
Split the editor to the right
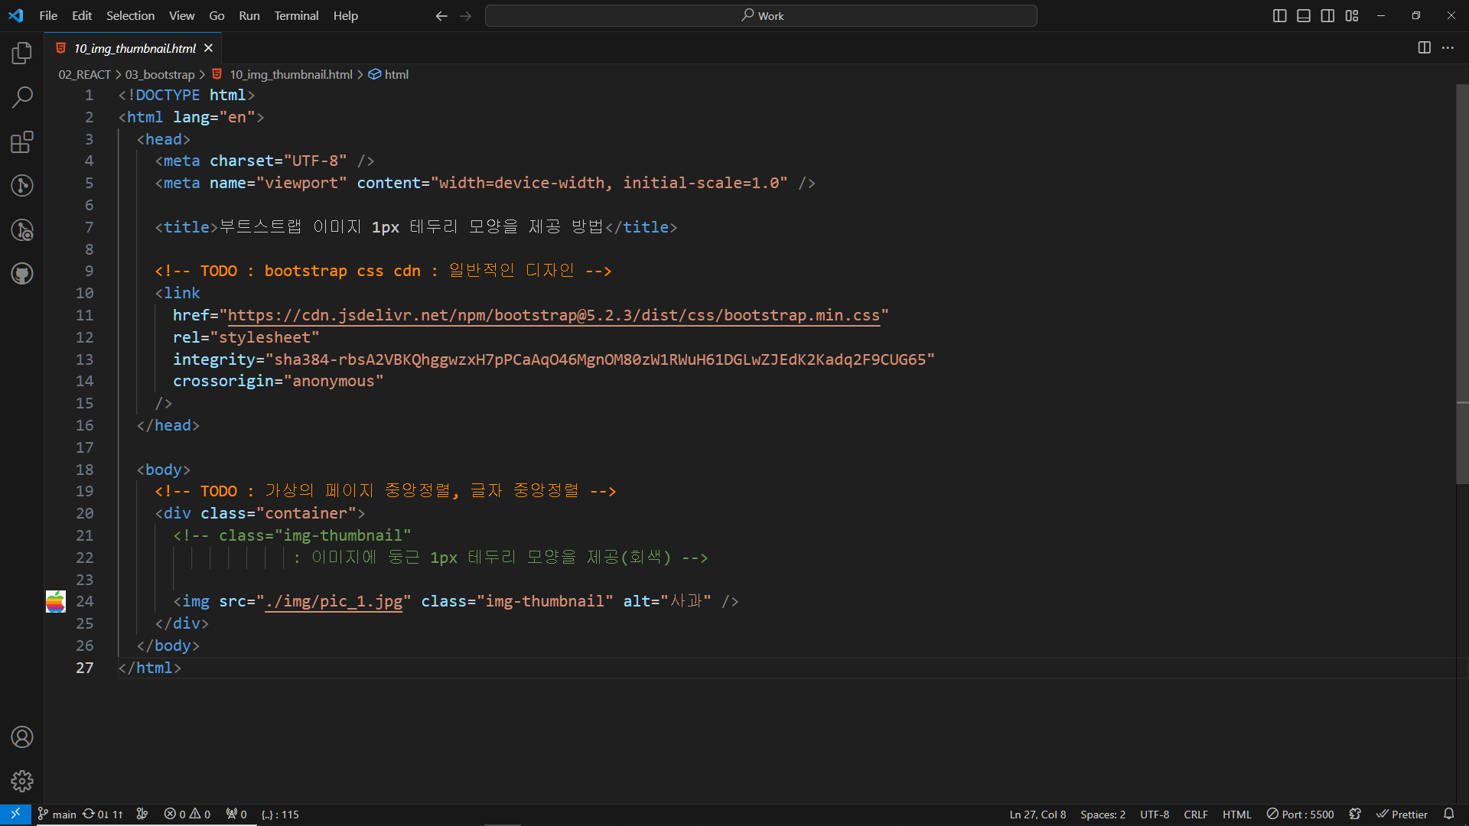pyautogui.click(x=1424, y=47)
